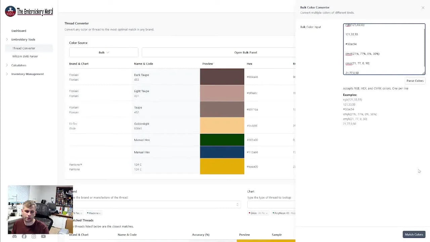Click the Accuracy (%) column header

[201, 235]
